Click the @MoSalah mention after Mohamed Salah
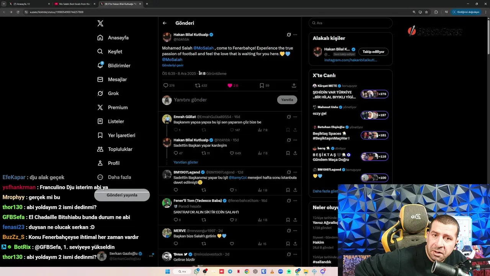The image size is (490, 276). [203, 48]
